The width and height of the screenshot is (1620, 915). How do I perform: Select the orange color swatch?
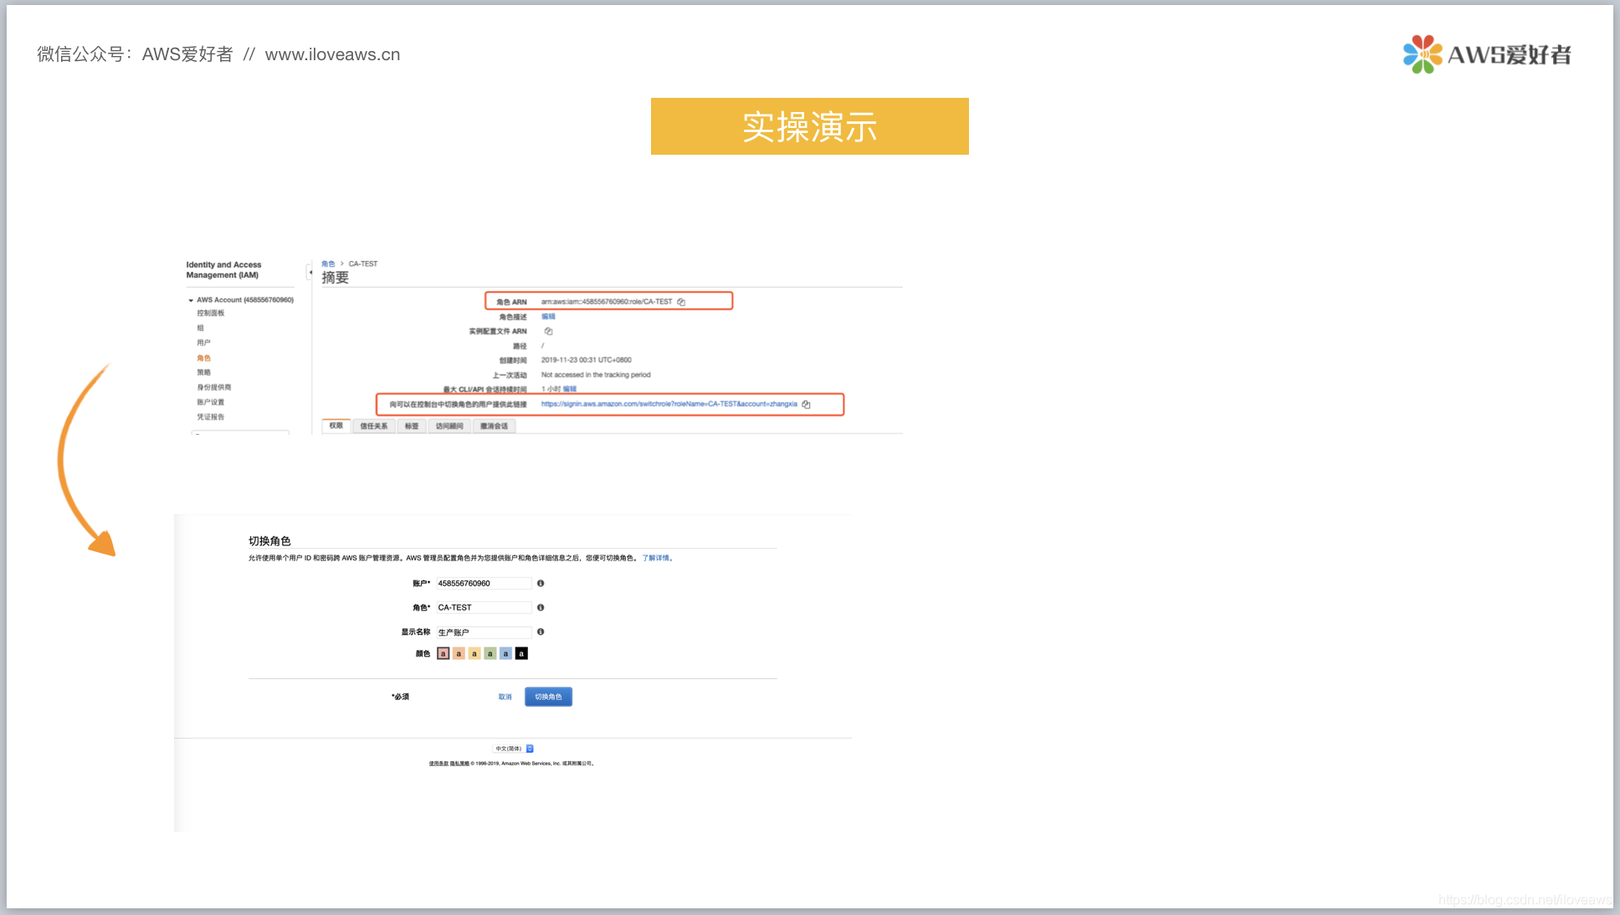459,653
